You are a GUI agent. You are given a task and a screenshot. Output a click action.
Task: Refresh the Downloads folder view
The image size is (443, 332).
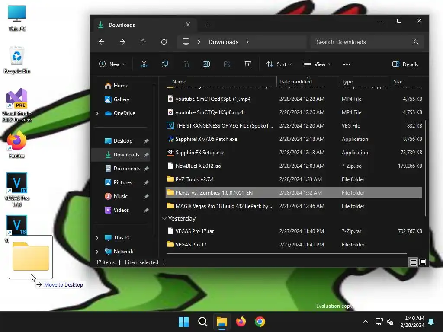(164, 42)
